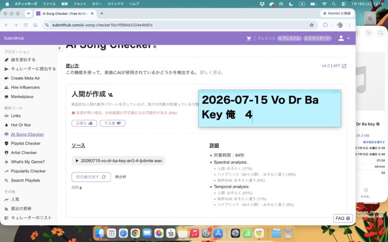Open 最近の更新 in sidebar
388x242 pixels.
[x=18, y=209]
